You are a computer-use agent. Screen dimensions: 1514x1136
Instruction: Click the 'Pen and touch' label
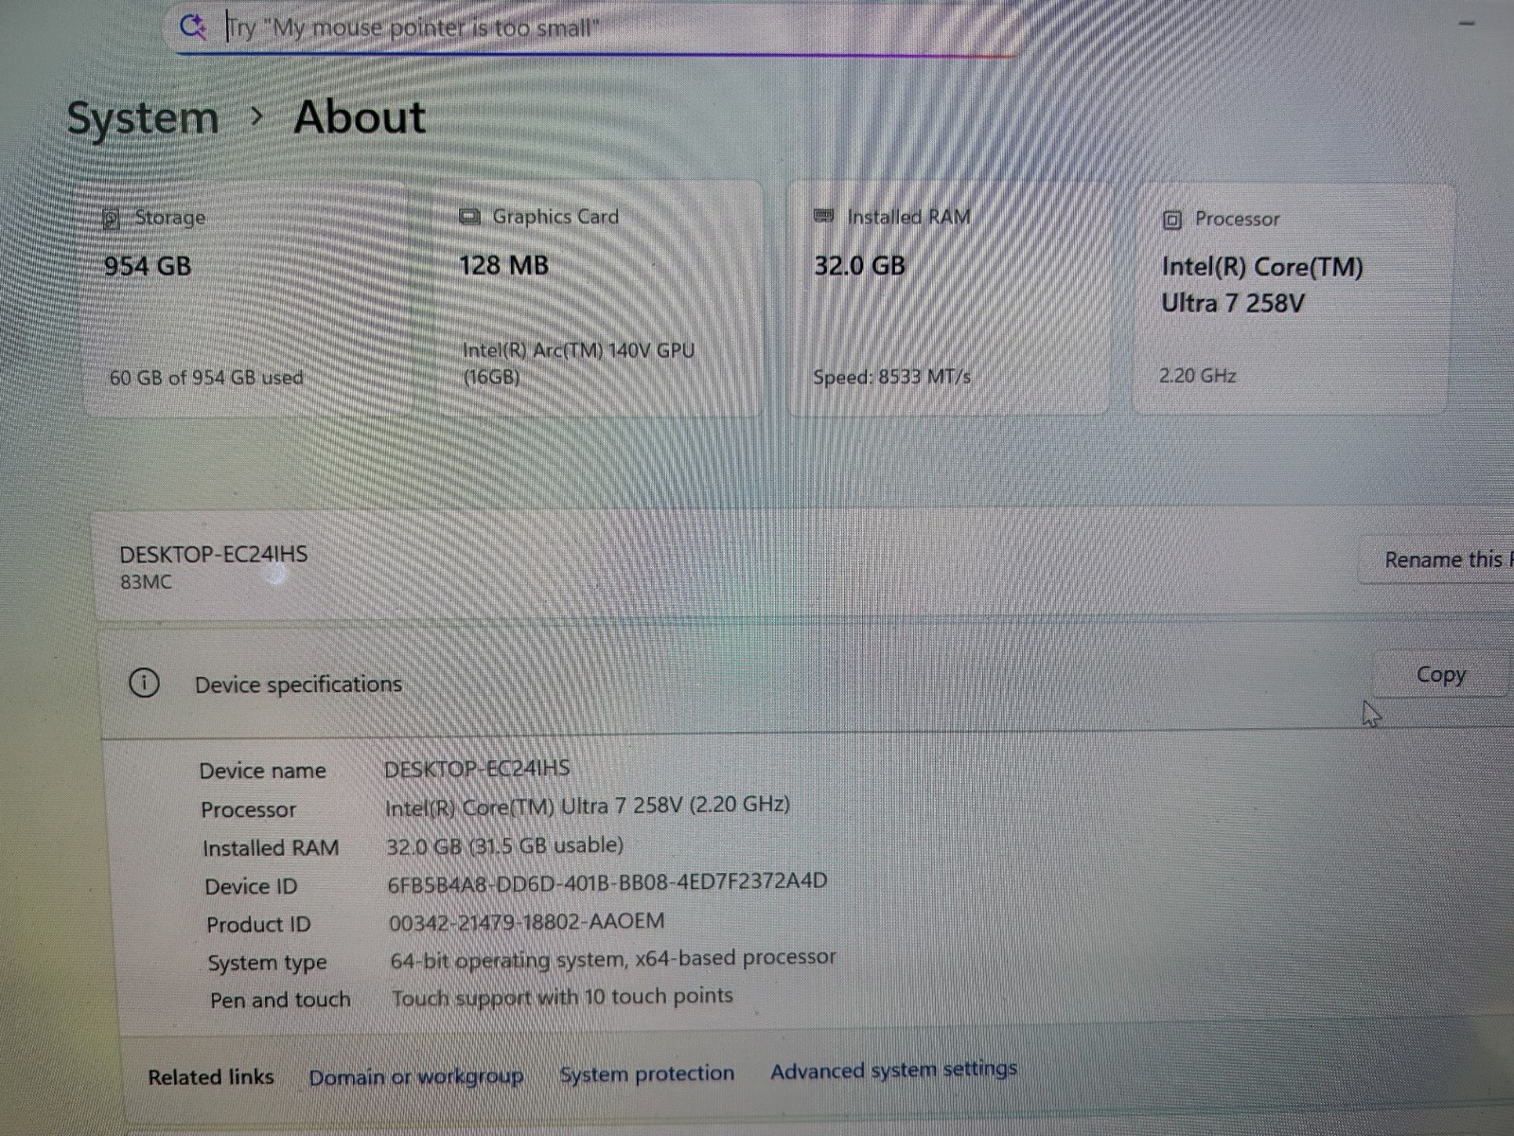[x=280, y=1000]
